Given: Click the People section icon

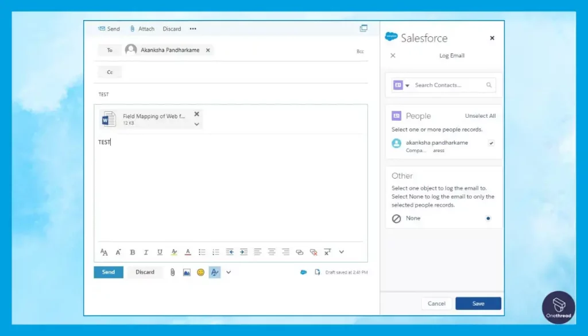Looking at the screenshot, I should coord(396,116).
